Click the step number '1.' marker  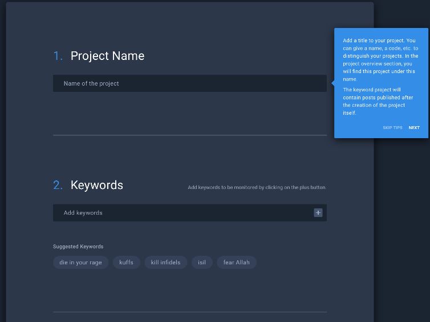58,56
